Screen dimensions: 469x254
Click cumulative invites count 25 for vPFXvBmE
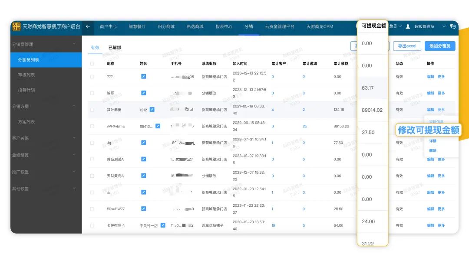tap(305, 126)
